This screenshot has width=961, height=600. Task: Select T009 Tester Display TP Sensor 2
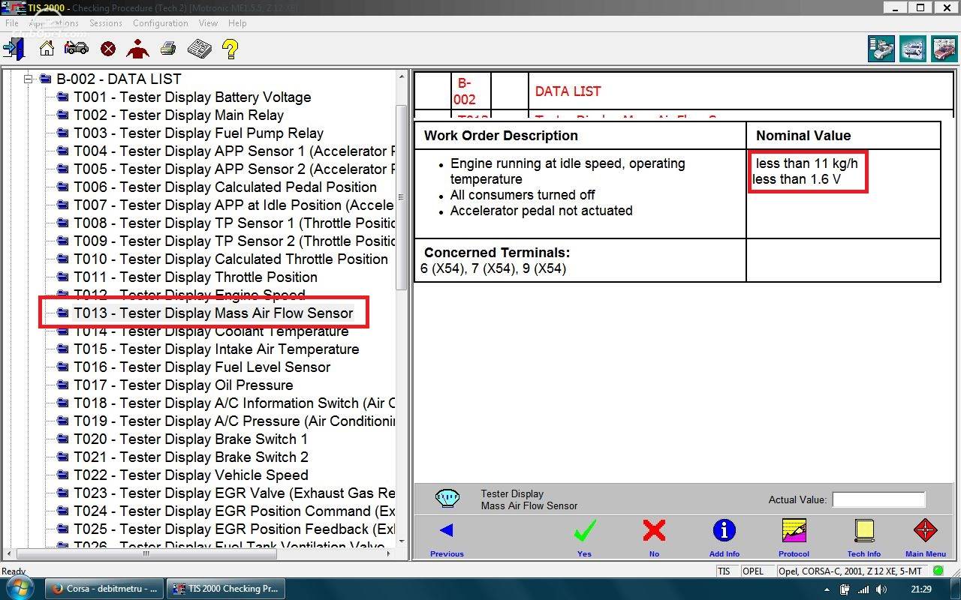tap(234, 241)
